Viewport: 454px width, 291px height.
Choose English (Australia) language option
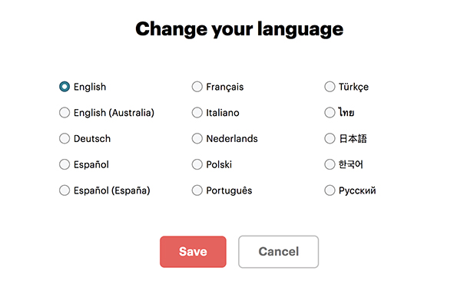point(65,113)
